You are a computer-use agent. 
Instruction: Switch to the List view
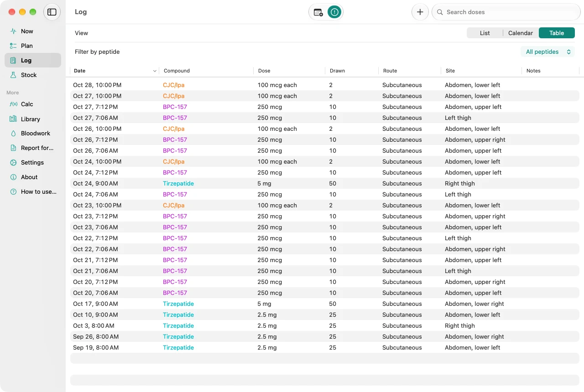point(485,33)
